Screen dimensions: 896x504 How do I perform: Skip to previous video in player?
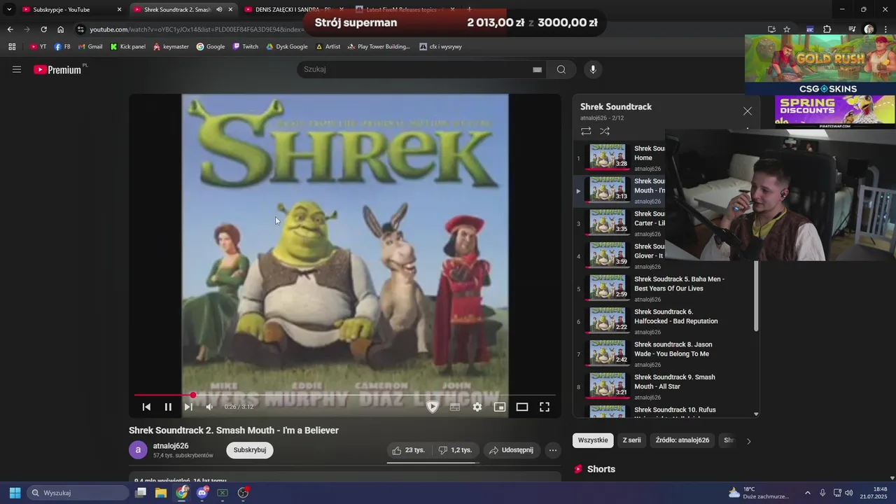click(146, 407)
